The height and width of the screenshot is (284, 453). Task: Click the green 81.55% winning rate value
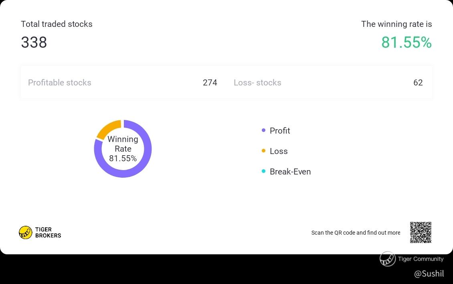point(406,43)
